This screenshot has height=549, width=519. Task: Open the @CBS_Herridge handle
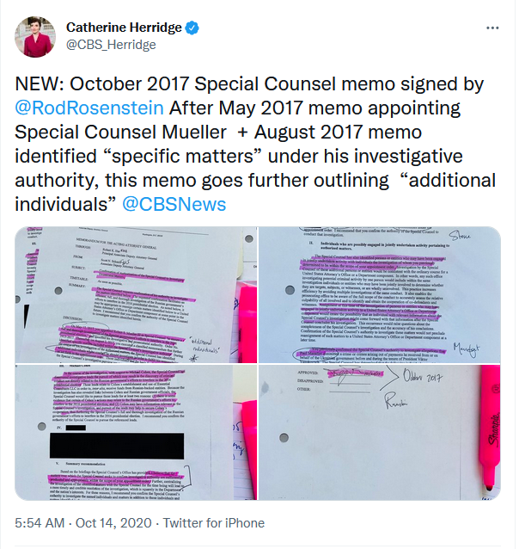111,45
